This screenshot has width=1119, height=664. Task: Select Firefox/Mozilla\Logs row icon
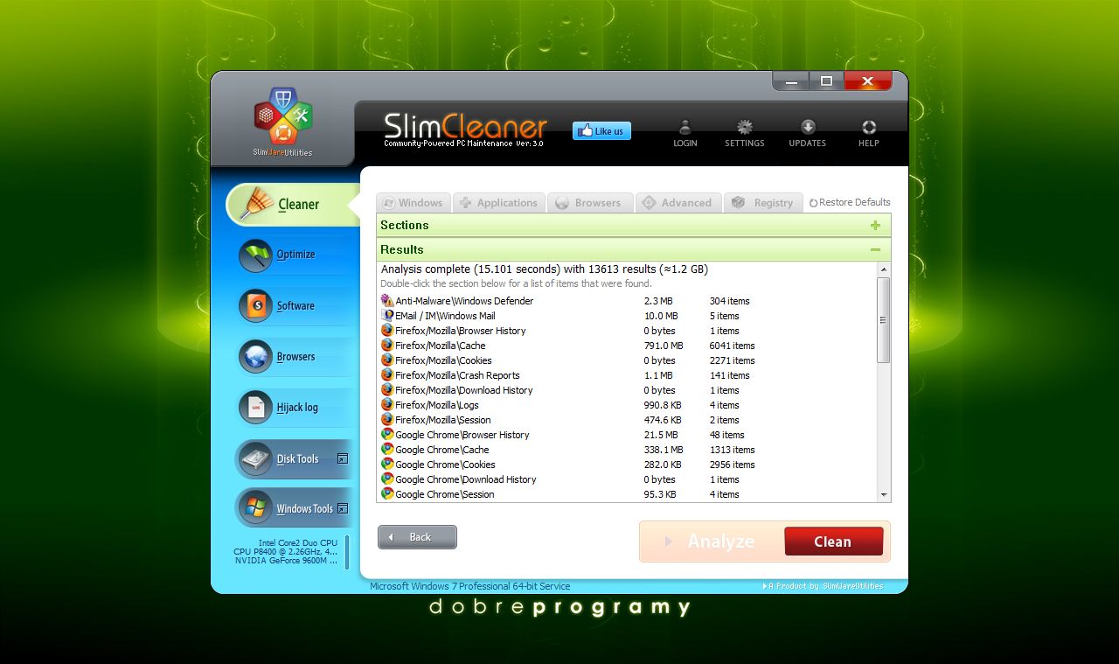pyautogui.click(x=387, y=405)
